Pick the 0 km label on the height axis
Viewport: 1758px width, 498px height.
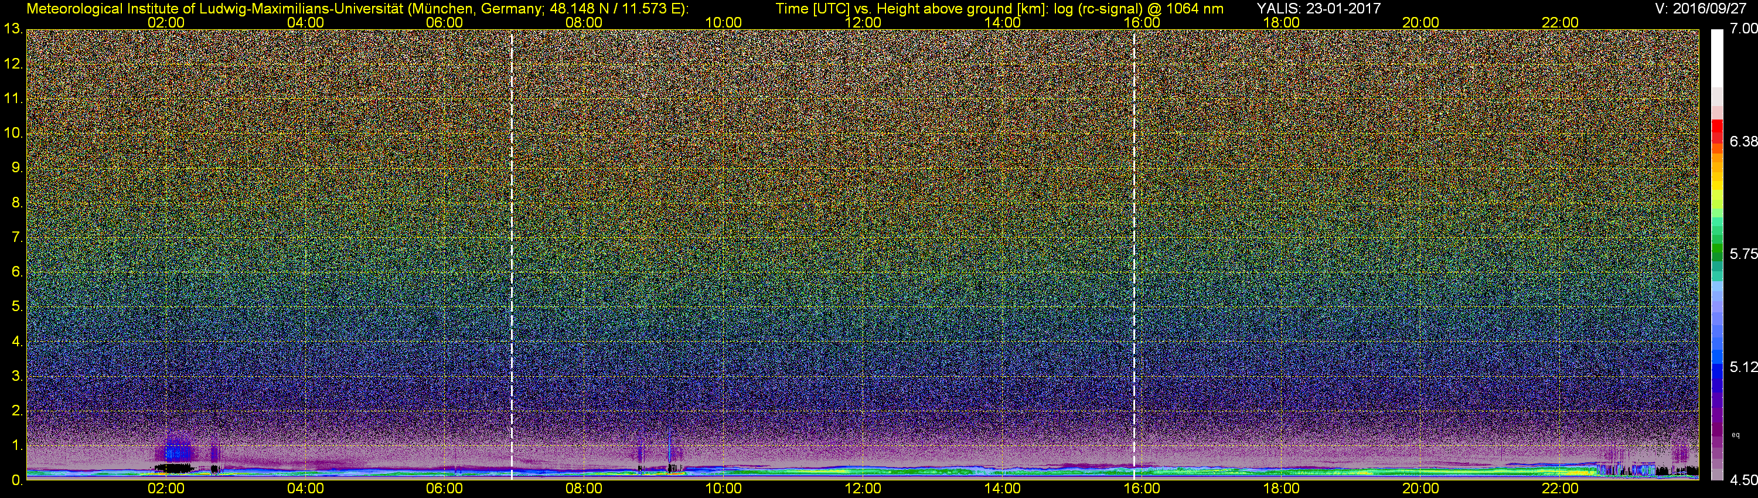16,481
